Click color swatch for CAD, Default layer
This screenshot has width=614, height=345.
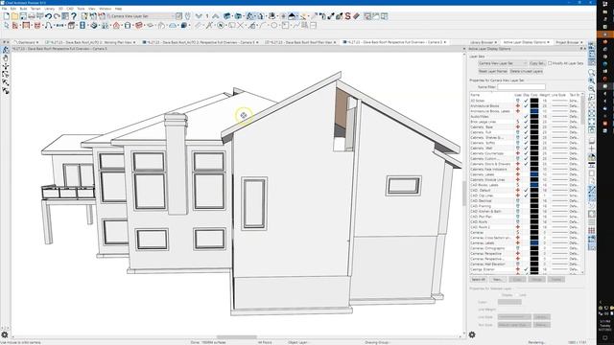pyautogui.click(x=534, y=191)
